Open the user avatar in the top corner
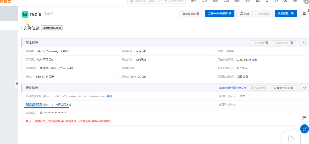 point(306,1)
